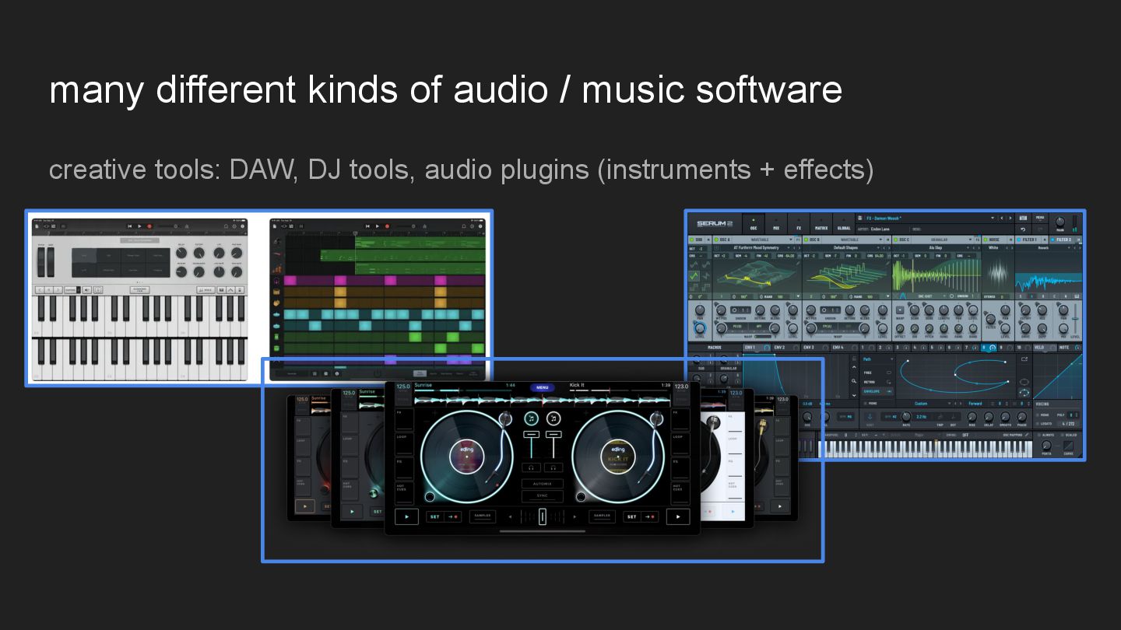Expand the Path mode dropdown in LFO panel
1121x630 pixels.
878,359
